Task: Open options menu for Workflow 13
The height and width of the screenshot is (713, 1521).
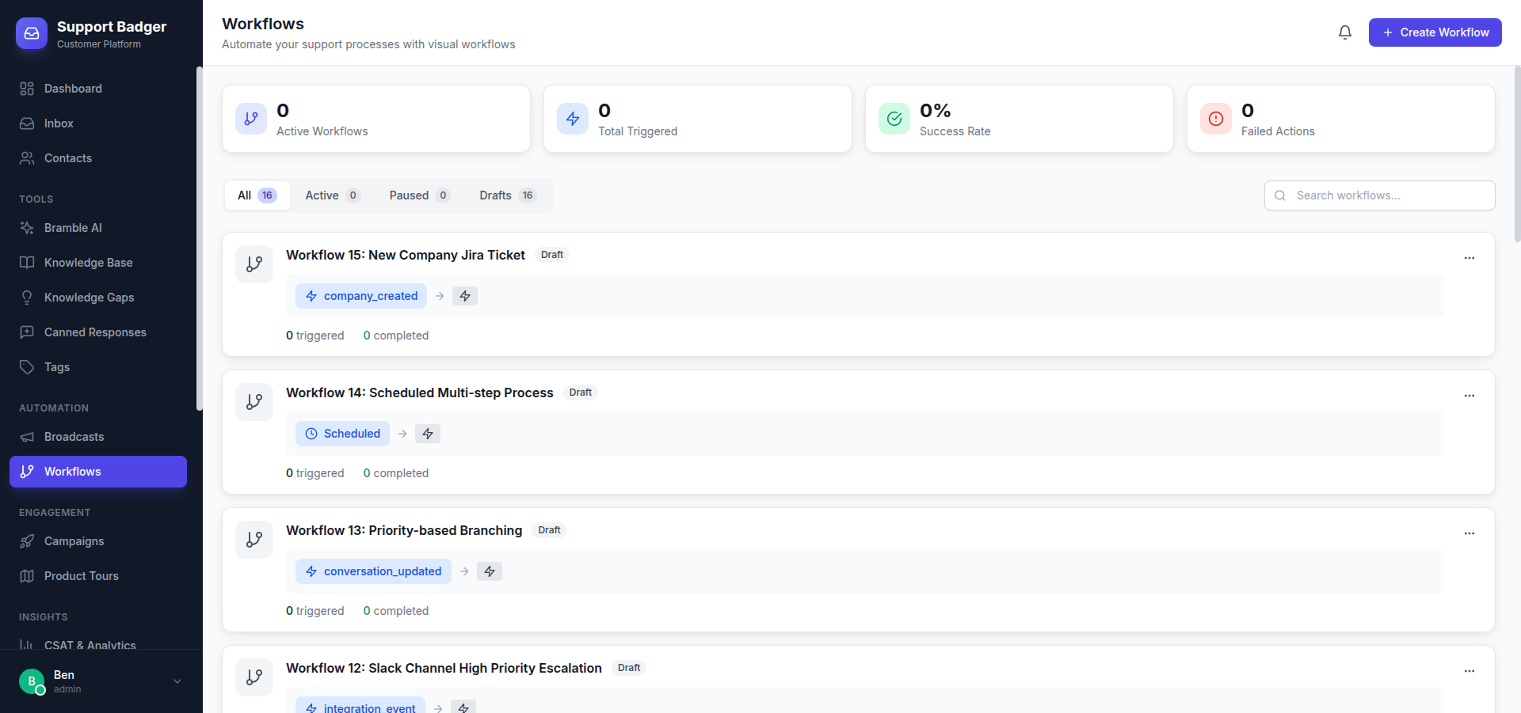Action: [x=1470, y=533]
